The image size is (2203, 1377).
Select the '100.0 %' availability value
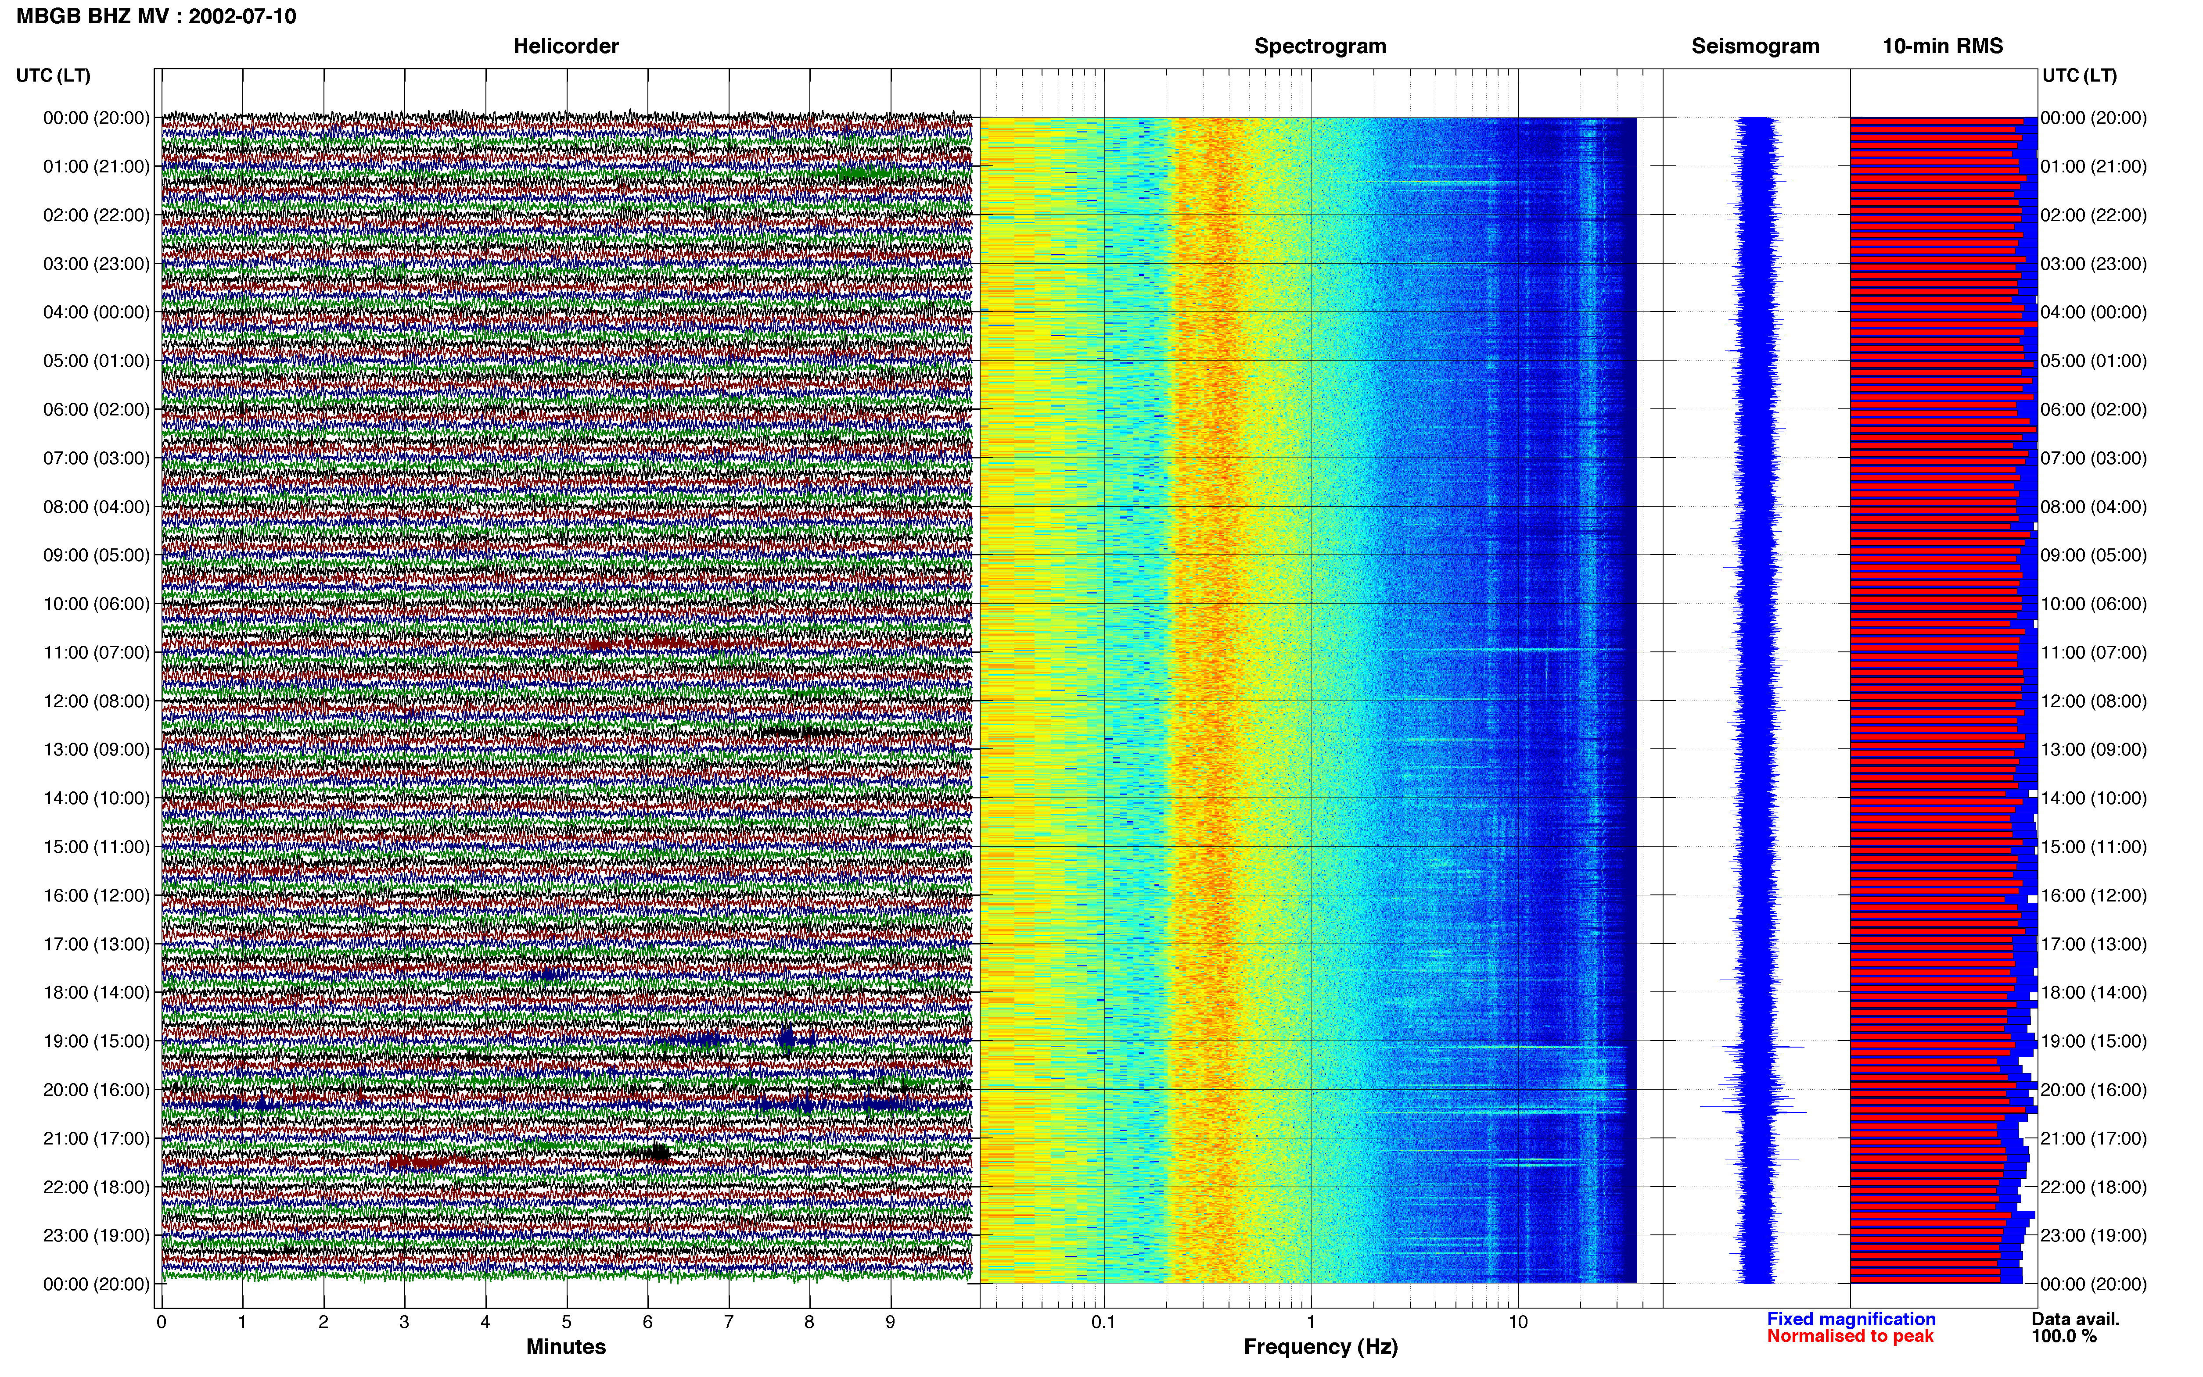[2063, 1336]
